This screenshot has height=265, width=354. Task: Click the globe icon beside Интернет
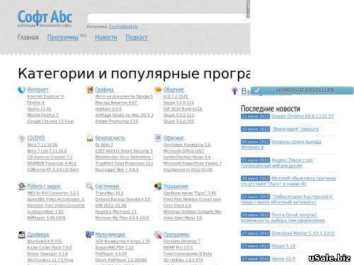22,90
